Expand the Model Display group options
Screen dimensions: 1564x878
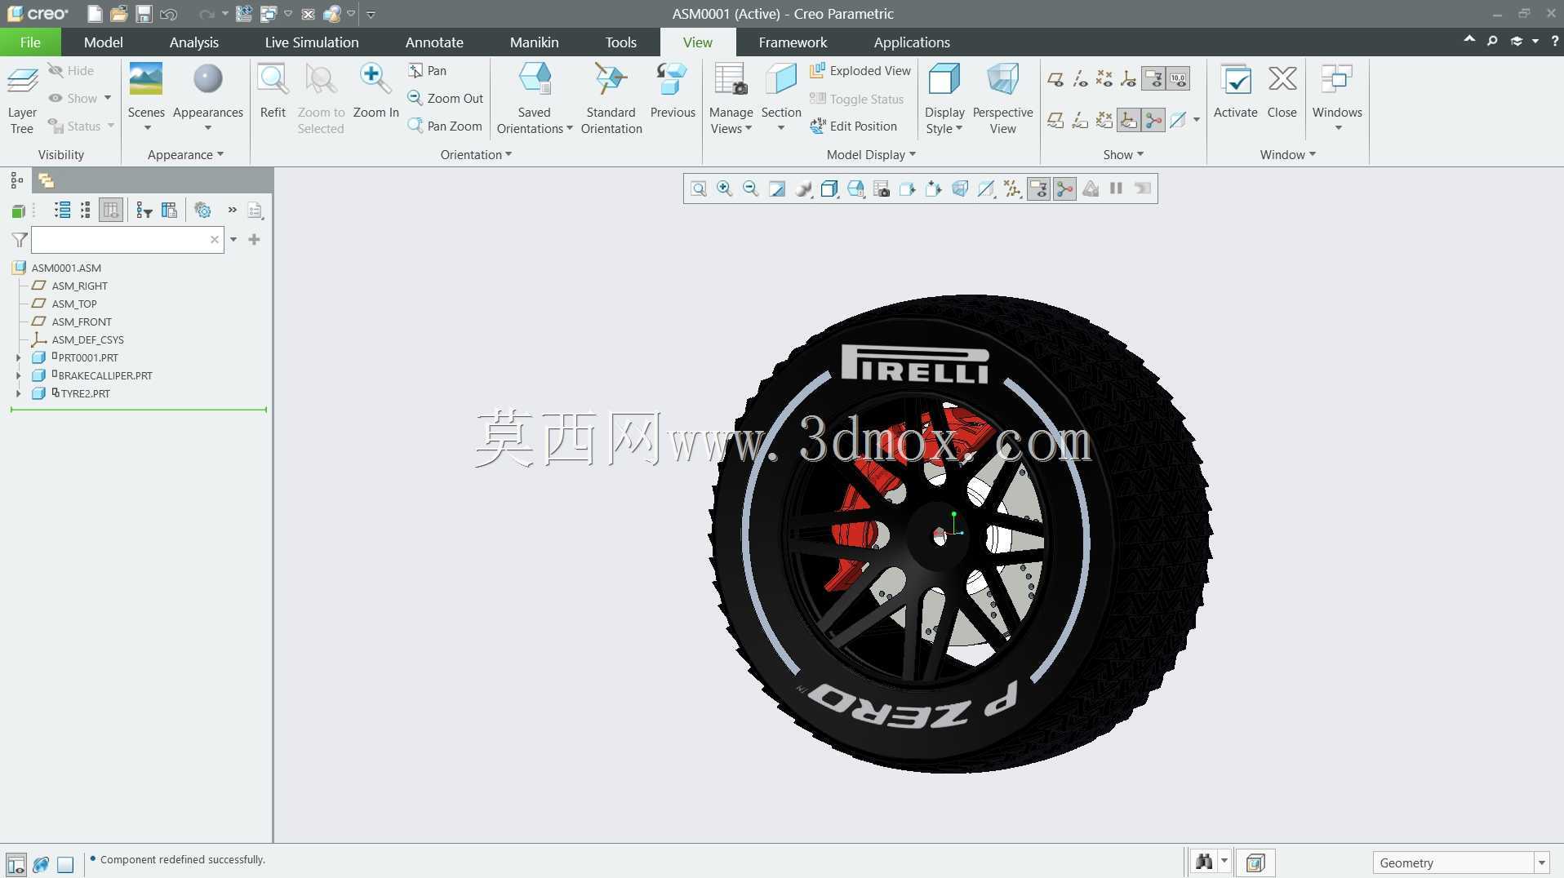coord(871,155)
